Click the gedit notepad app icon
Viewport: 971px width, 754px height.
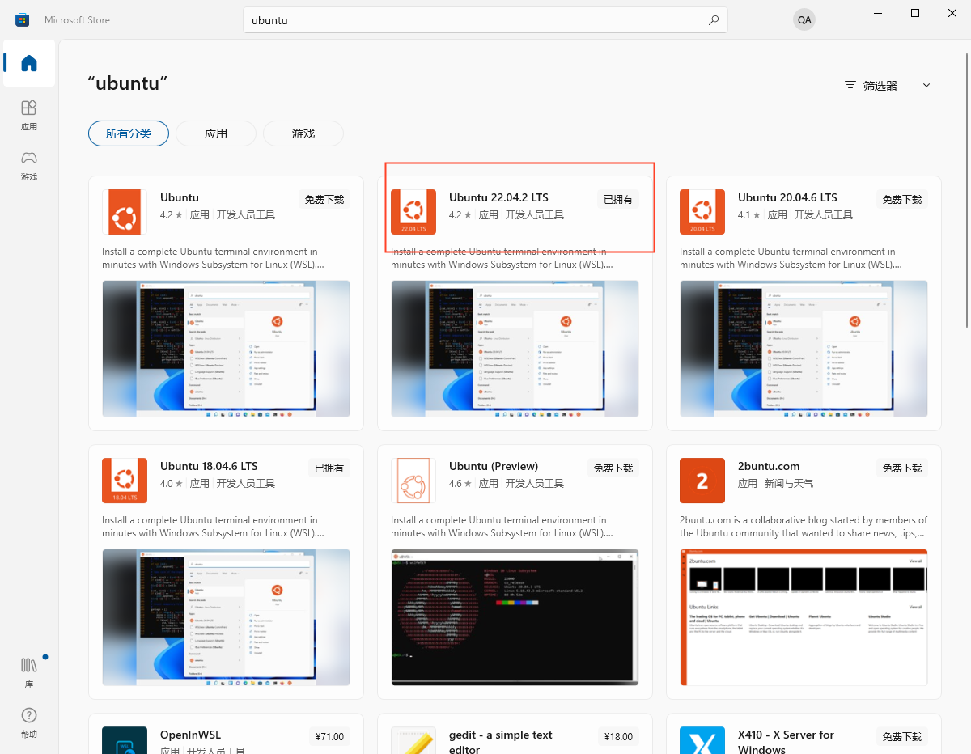coord(413,740)
